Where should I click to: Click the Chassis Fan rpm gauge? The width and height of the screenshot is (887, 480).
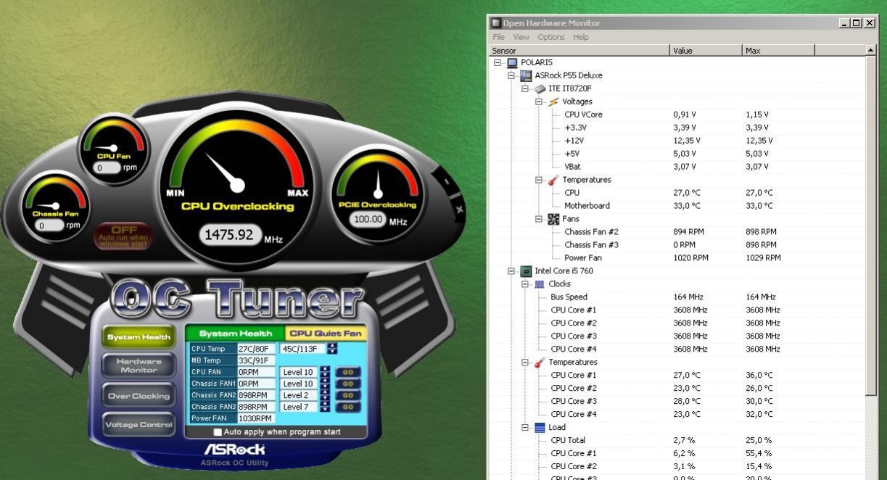[x=56, y=208]
